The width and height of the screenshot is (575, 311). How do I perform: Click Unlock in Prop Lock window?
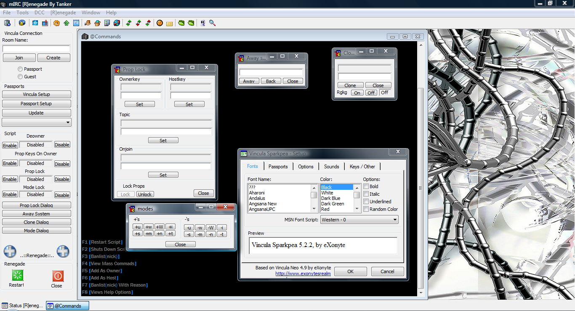pos(145,194)
